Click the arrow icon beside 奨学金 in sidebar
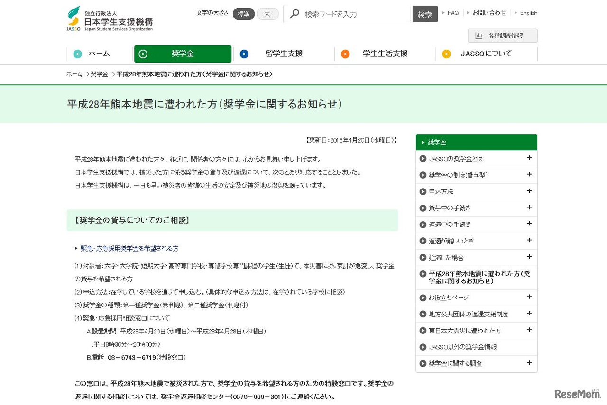The width and height of the screenshot is (607, 405). [423, 142]
